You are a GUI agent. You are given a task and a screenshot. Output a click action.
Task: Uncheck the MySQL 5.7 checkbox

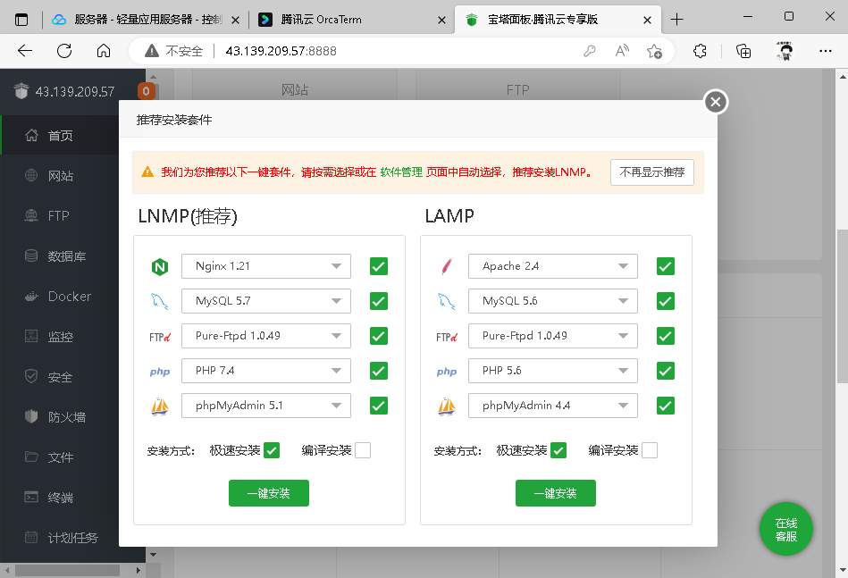point(379,301)
